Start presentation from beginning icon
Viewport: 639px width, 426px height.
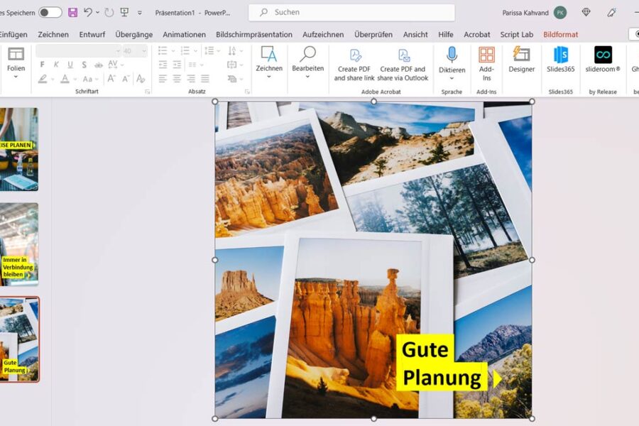[124, 12]
